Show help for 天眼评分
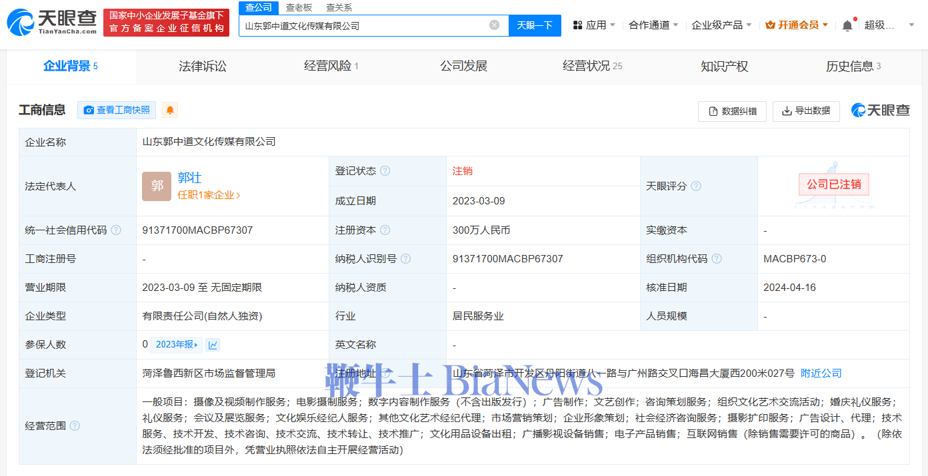928x476 pixels. pos(696,186)
